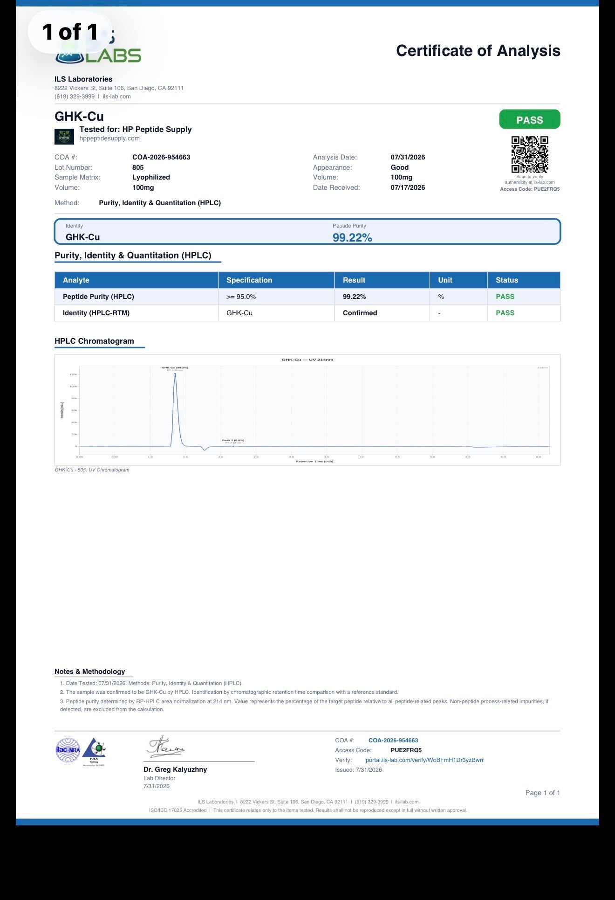
Task: Click the "Peak 2 (0.8%)" chromatogram label
Action: (x=233, y=440)
